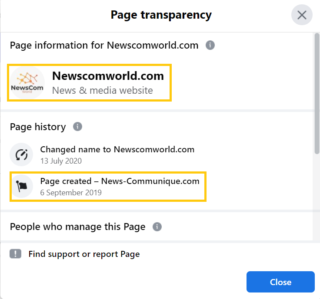
Task: Click the blue Close button
Action: coord(280,282)
